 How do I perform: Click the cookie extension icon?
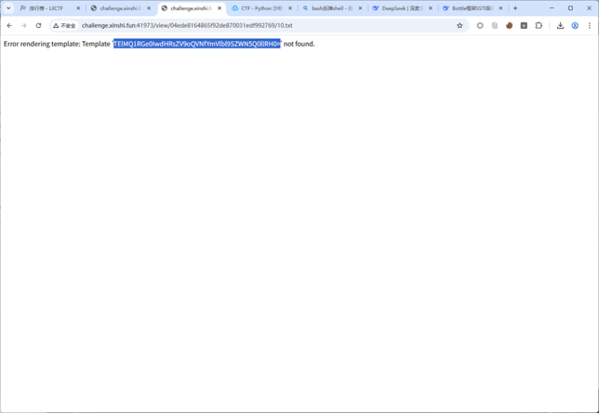pyautogui.click(x=509, y=25)
